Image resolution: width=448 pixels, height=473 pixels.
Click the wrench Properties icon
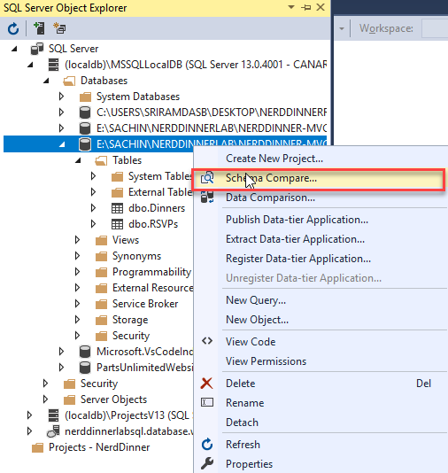pyautogui.click(x=207, y=463)
